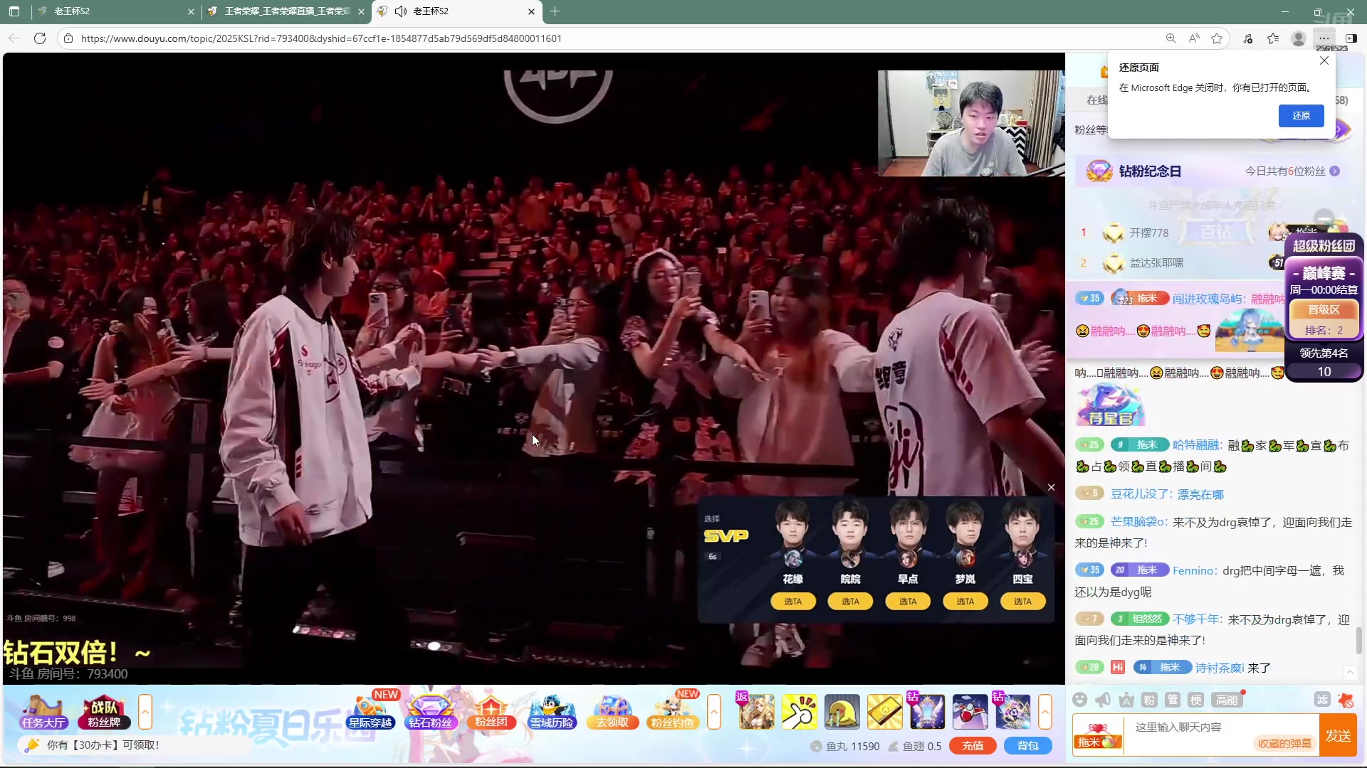Screen dimensions: 1367x768
Task: Dismiss the 还原页面 popup with X
Action: (x=1324, y=61)
